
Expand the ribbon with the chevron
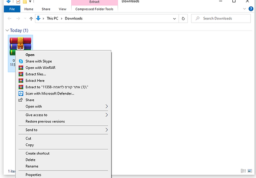[244, 9]
